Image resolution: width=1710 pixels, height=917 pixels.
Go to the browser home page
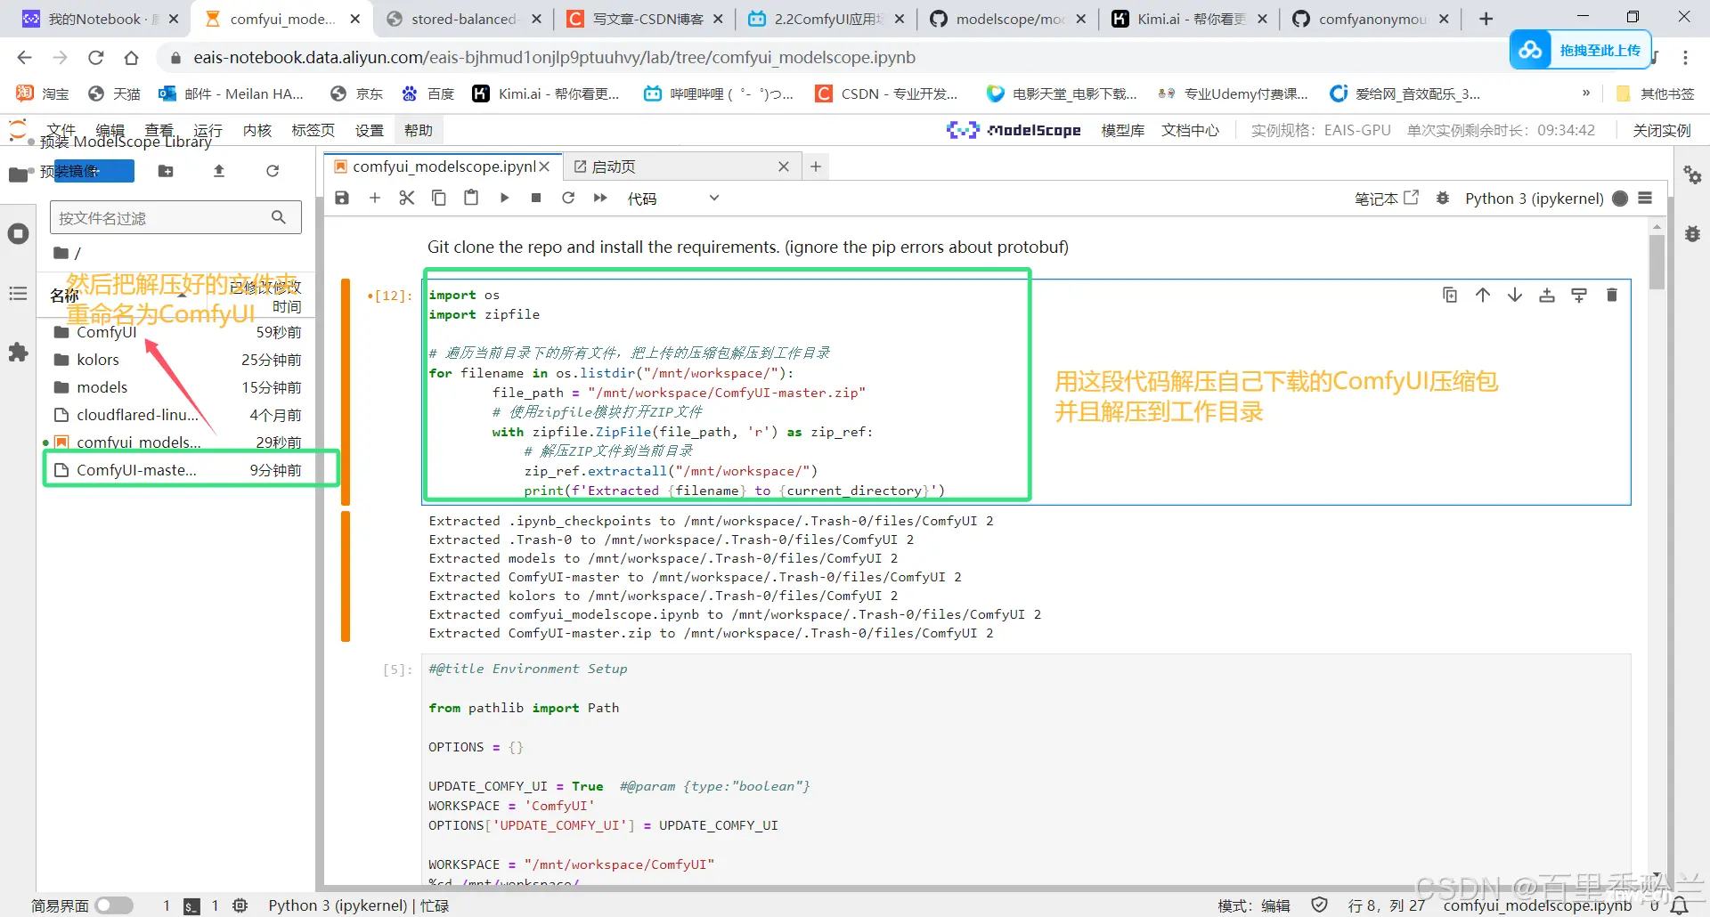pos(131,58)
